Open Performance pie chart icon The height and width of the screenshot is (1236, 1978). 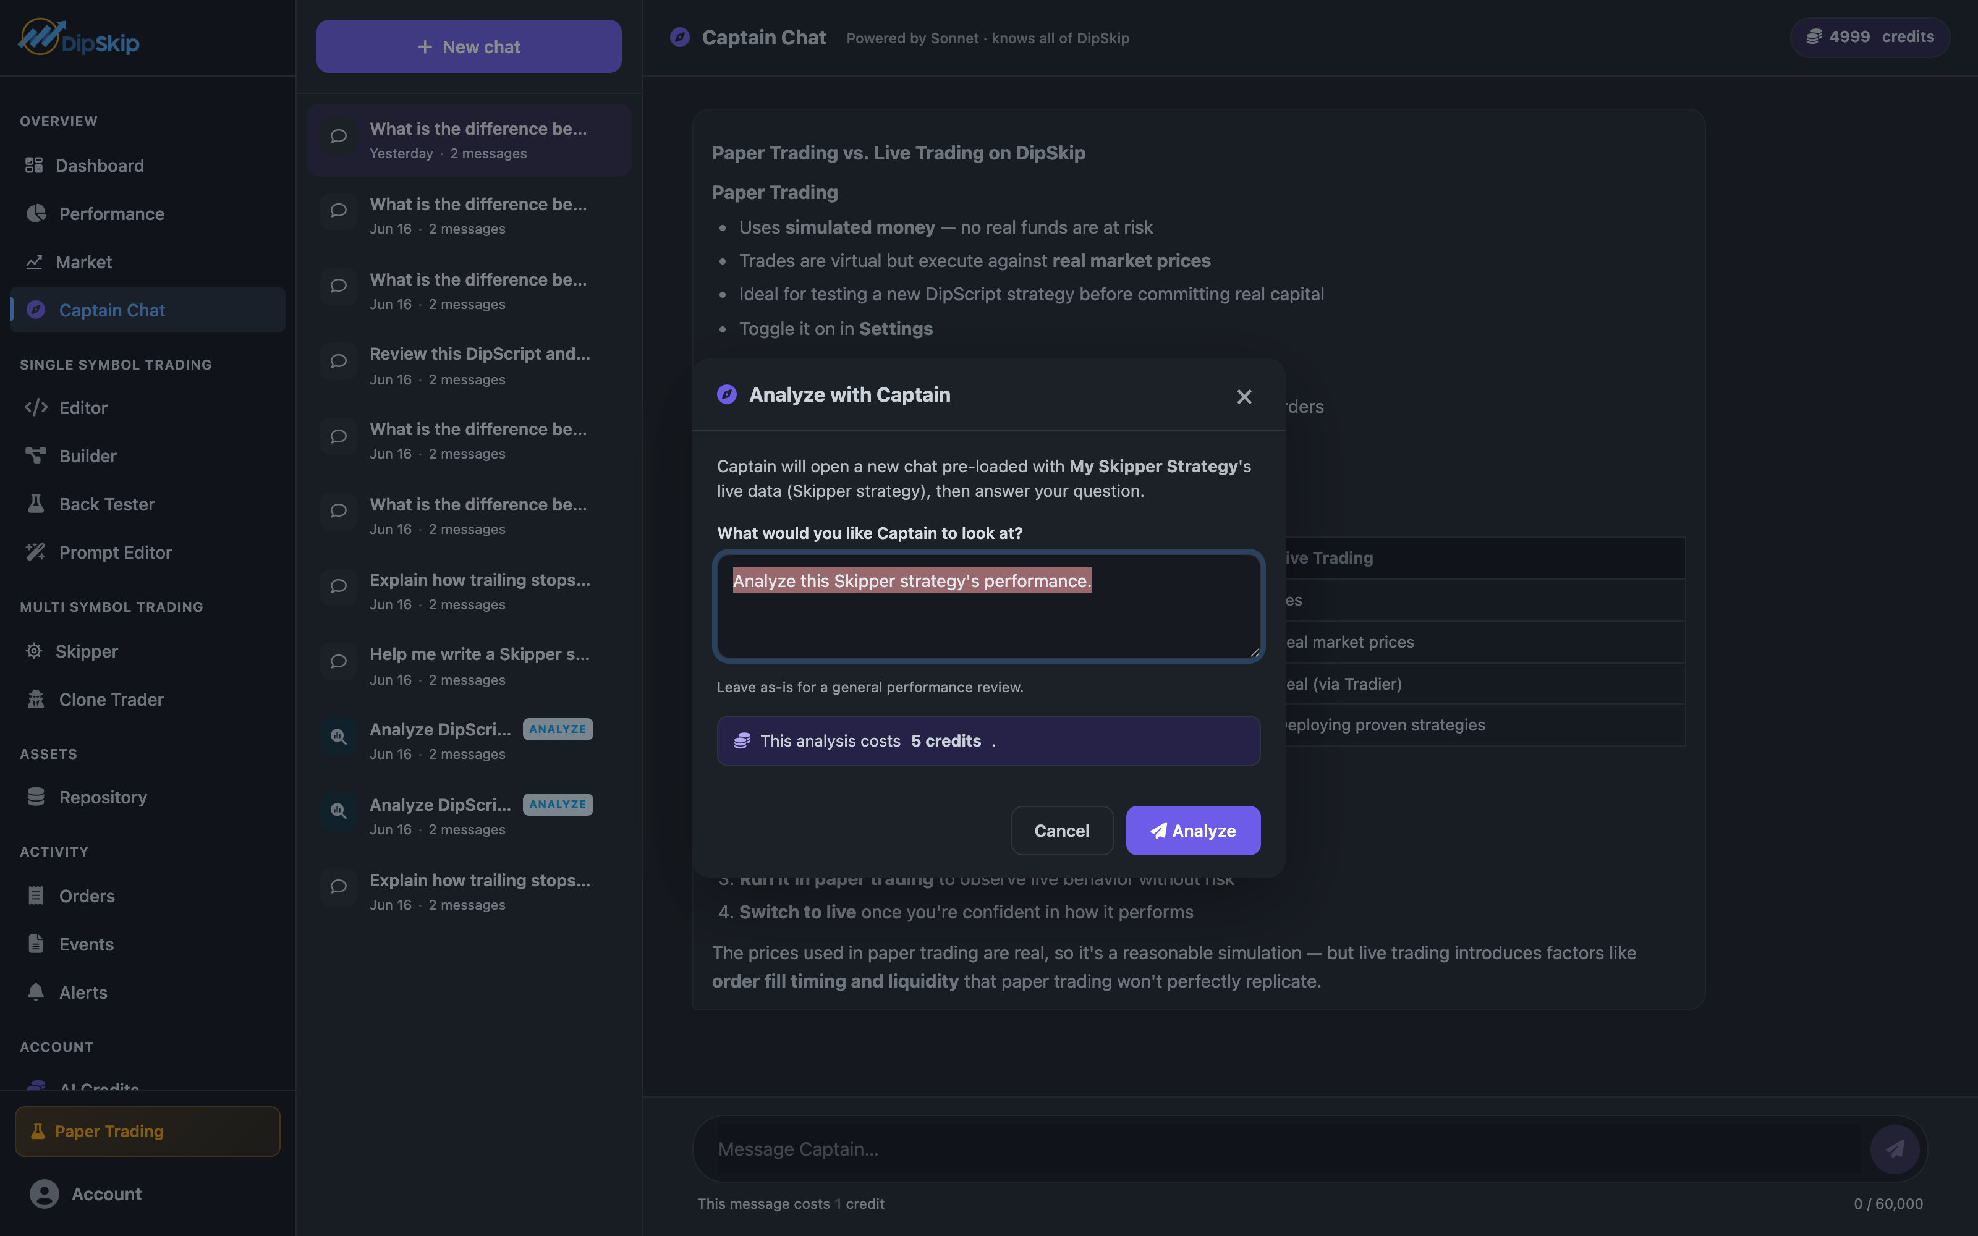(36, 213)
